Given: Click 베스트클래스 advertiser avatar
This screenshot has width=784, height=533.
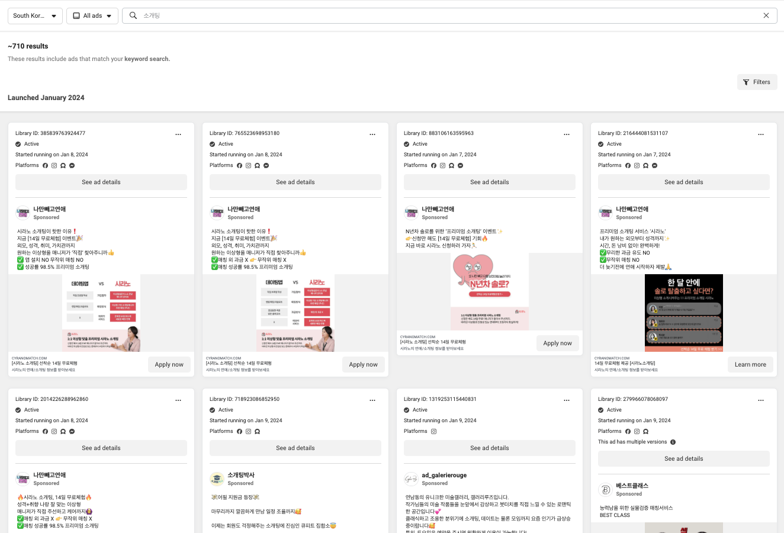Looking at the screenshot, I should coord(605,489).
